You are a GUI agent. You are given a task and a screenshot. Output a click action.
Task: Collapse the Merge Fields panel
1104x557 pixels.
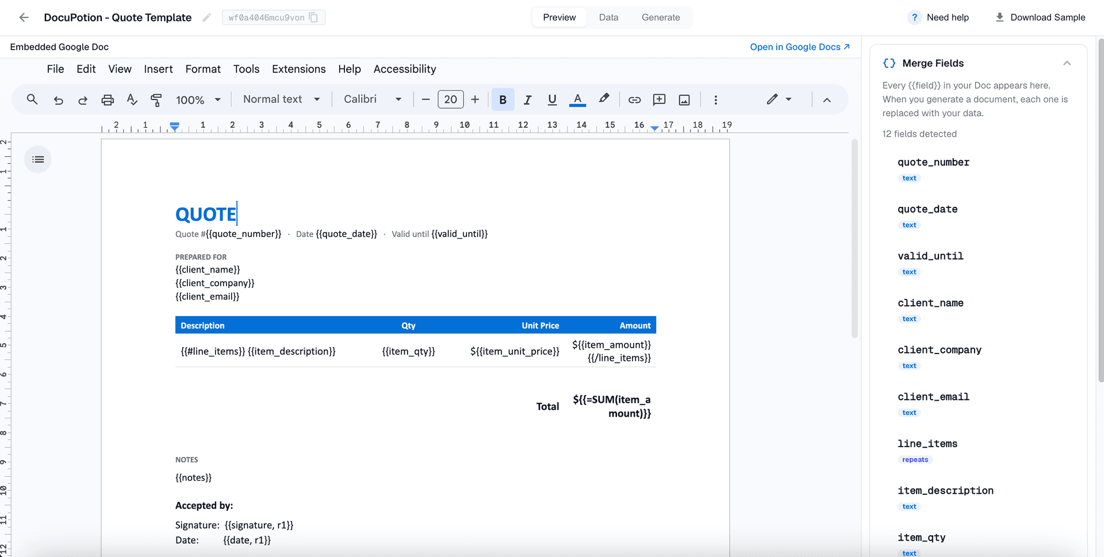coord(1067,63)
